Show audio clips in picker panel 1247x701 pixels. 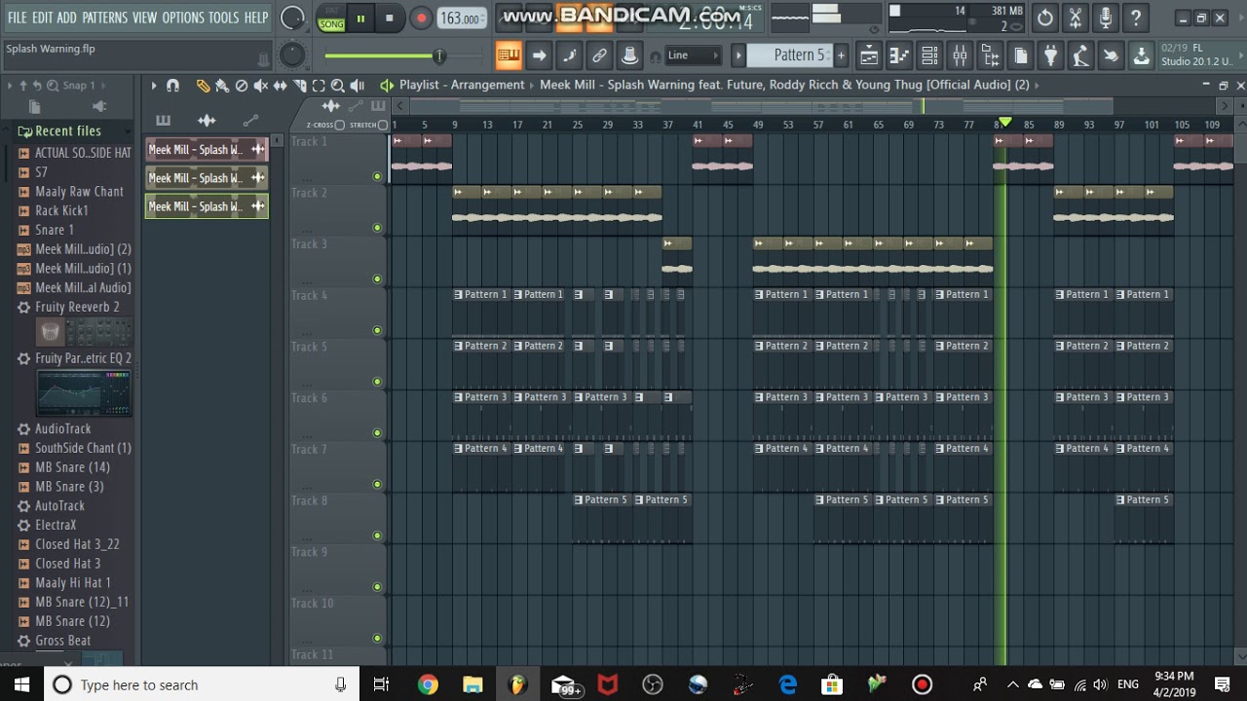click(207, 121)
